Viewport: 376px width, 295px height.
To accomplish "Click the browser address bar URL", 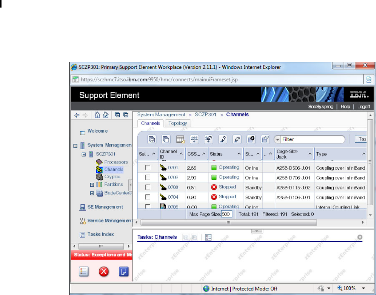I will point(159,80).
